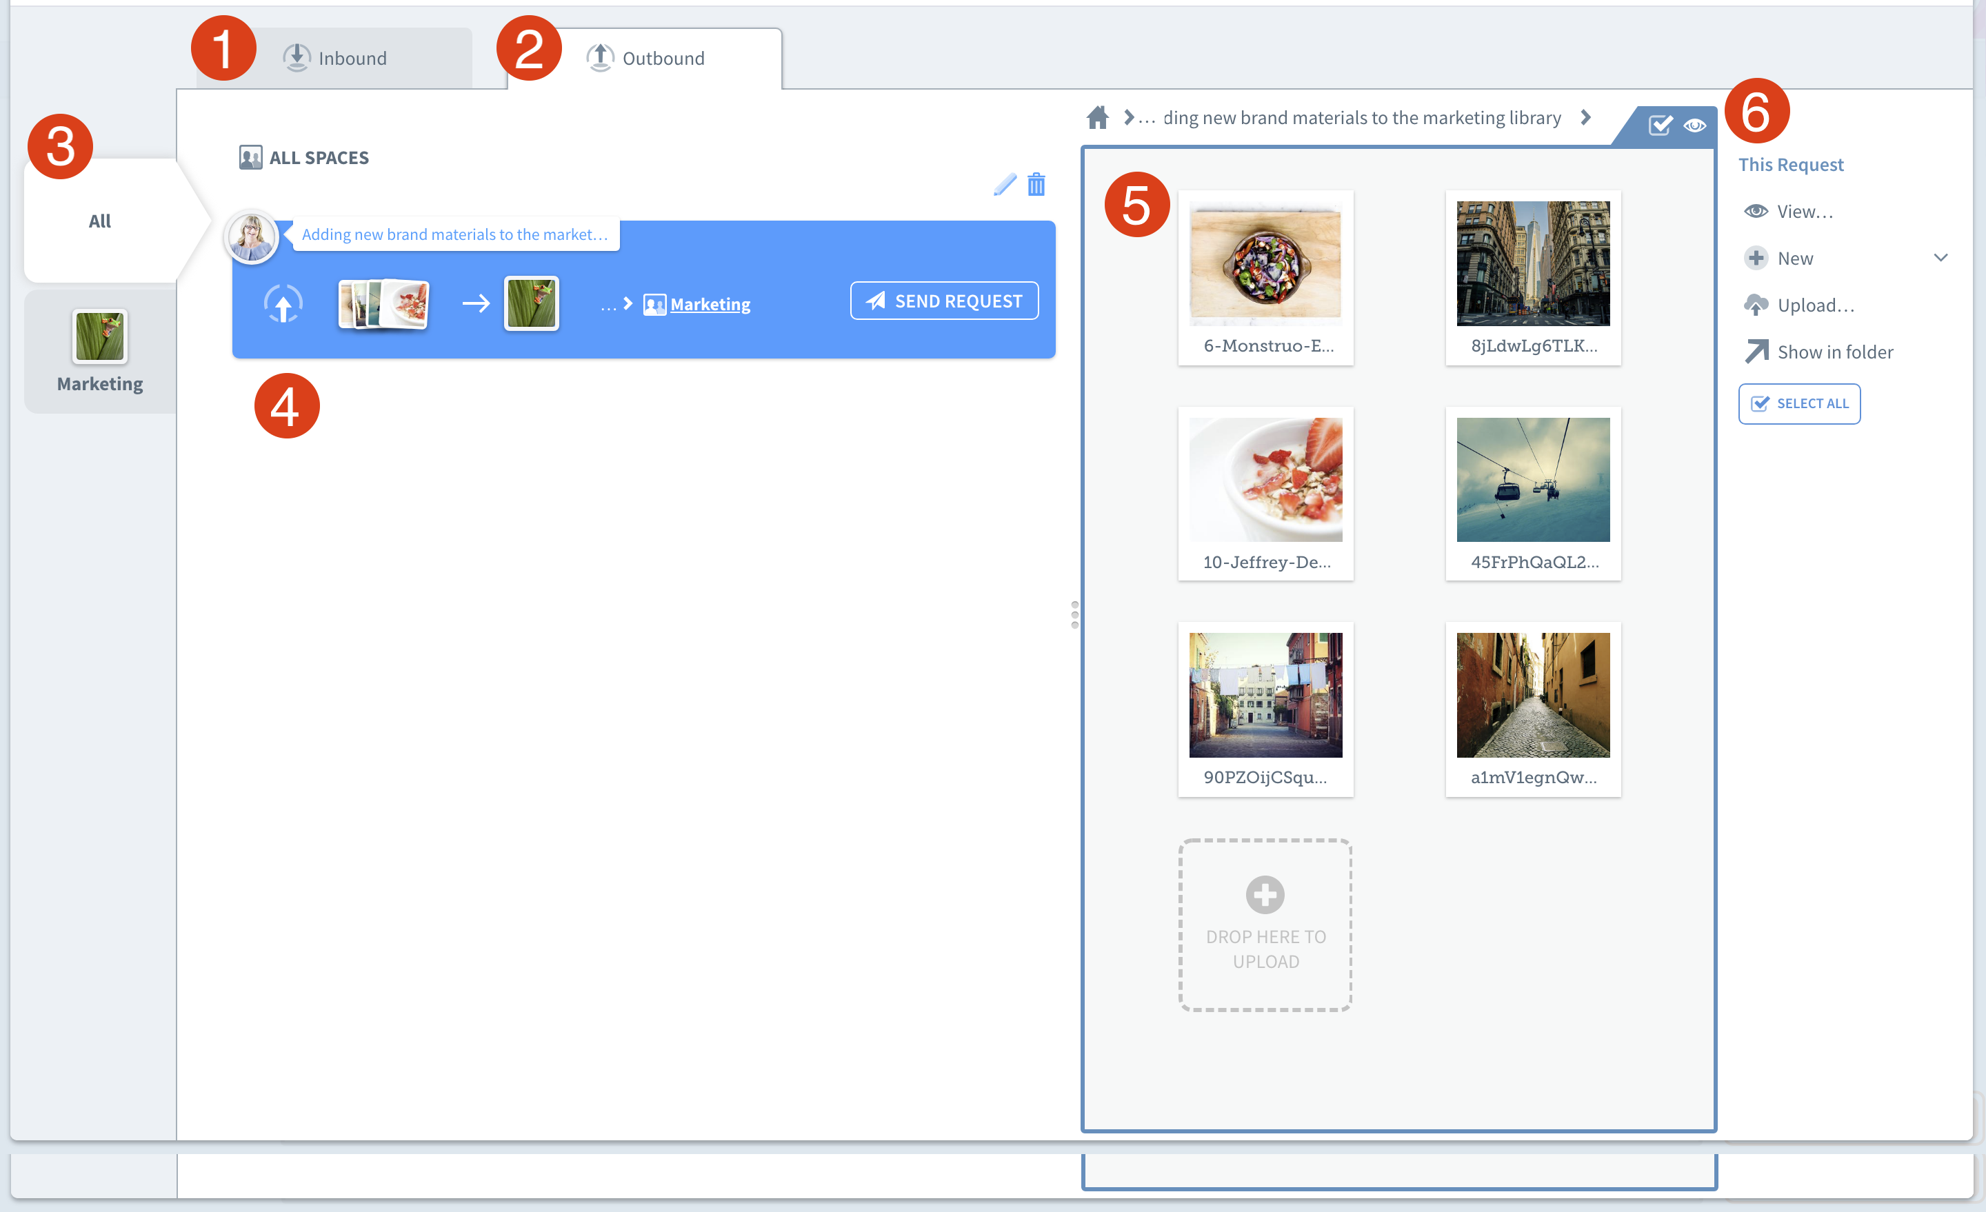Go to home via breadcrumb house icon
The height and width of the screenshot is (1212, 1986).
[x=1097, y=118]
